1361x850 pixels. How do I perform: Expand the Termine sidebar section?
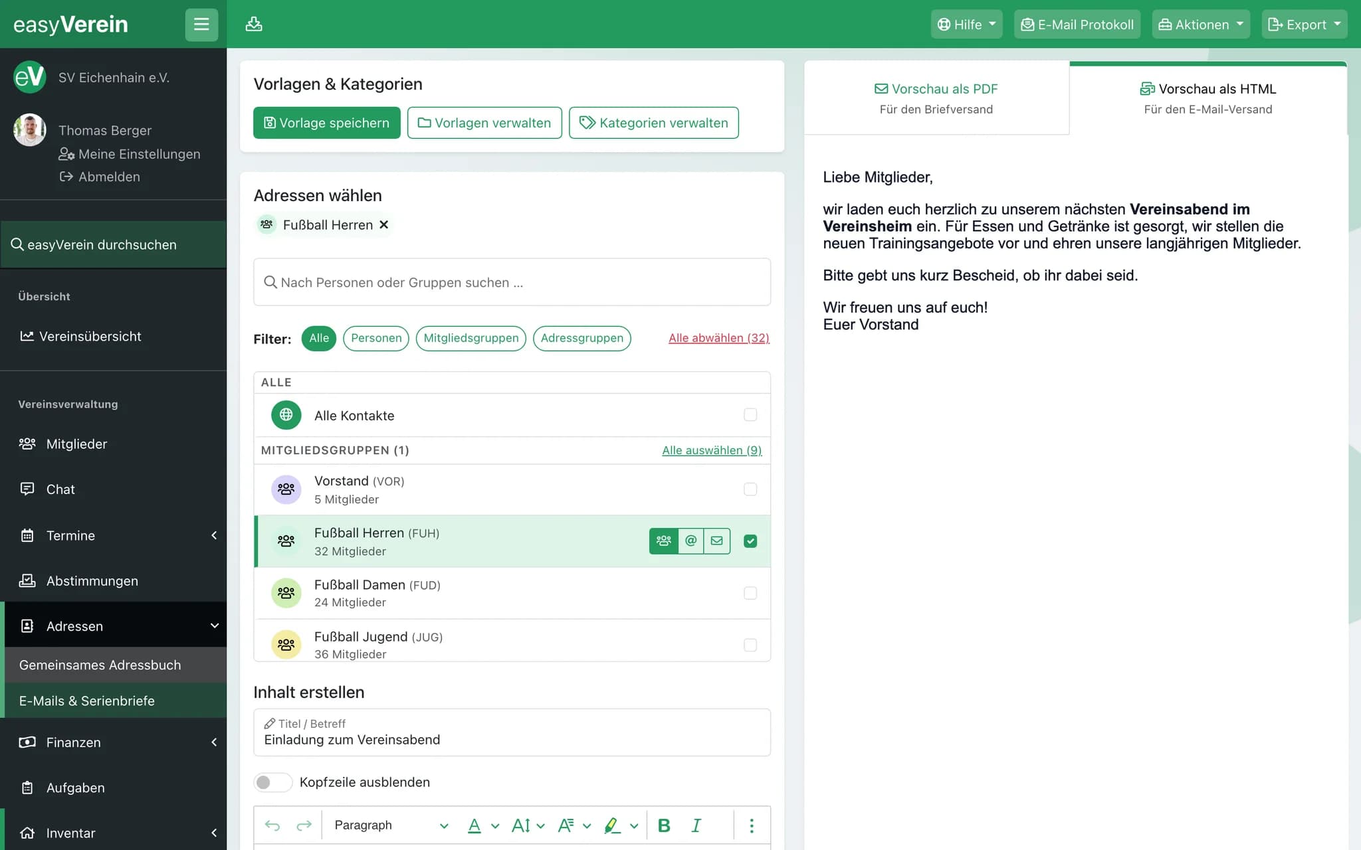116,535
